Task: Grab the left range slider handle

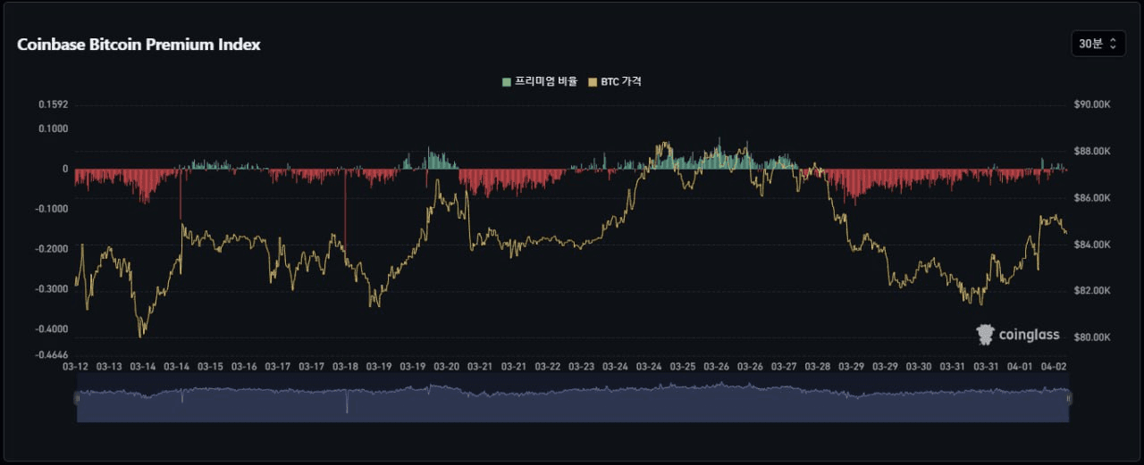Action: tap(77, 398)
